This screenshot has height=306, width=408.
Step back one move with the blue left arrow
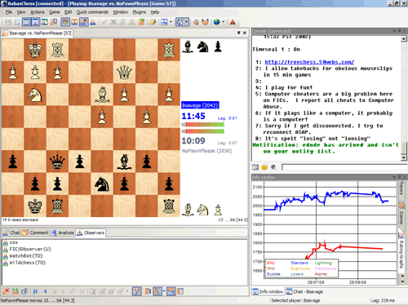(x=45, y=291)
